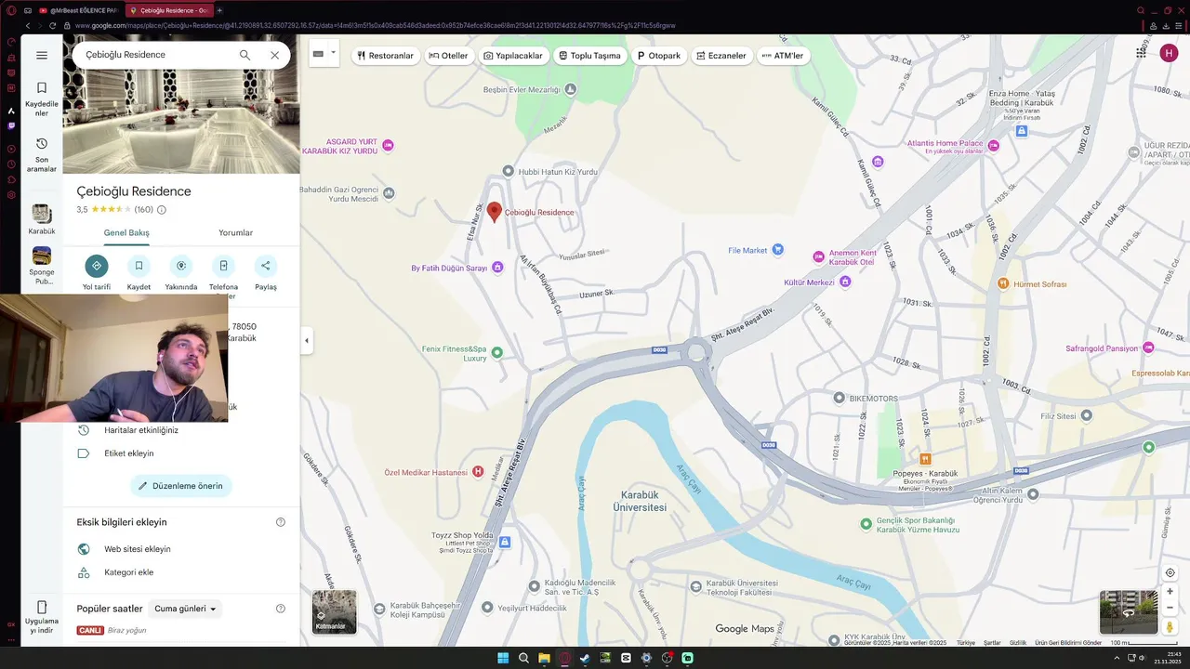Select the Genel Bakış tab
The image size is (1190, 669).
(126, 233)
